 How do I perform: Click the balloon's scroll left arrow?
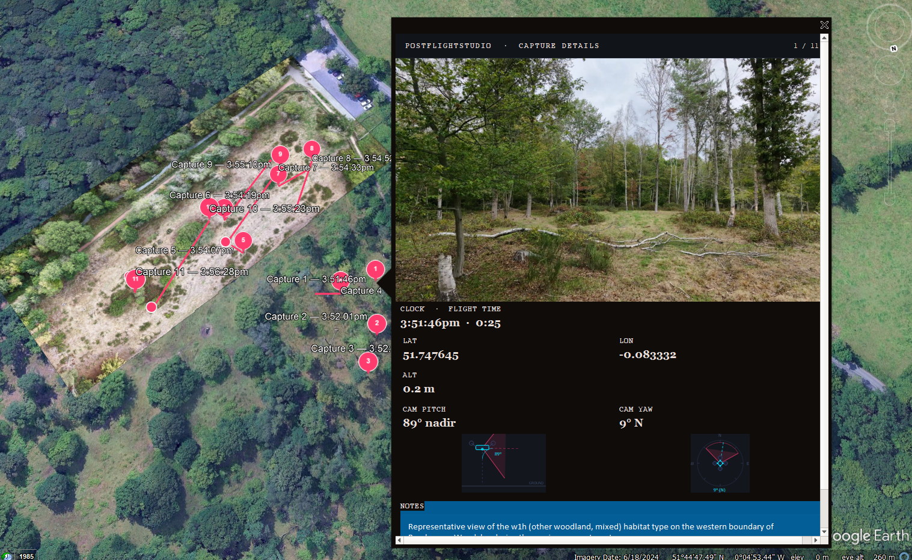(399, 540)
